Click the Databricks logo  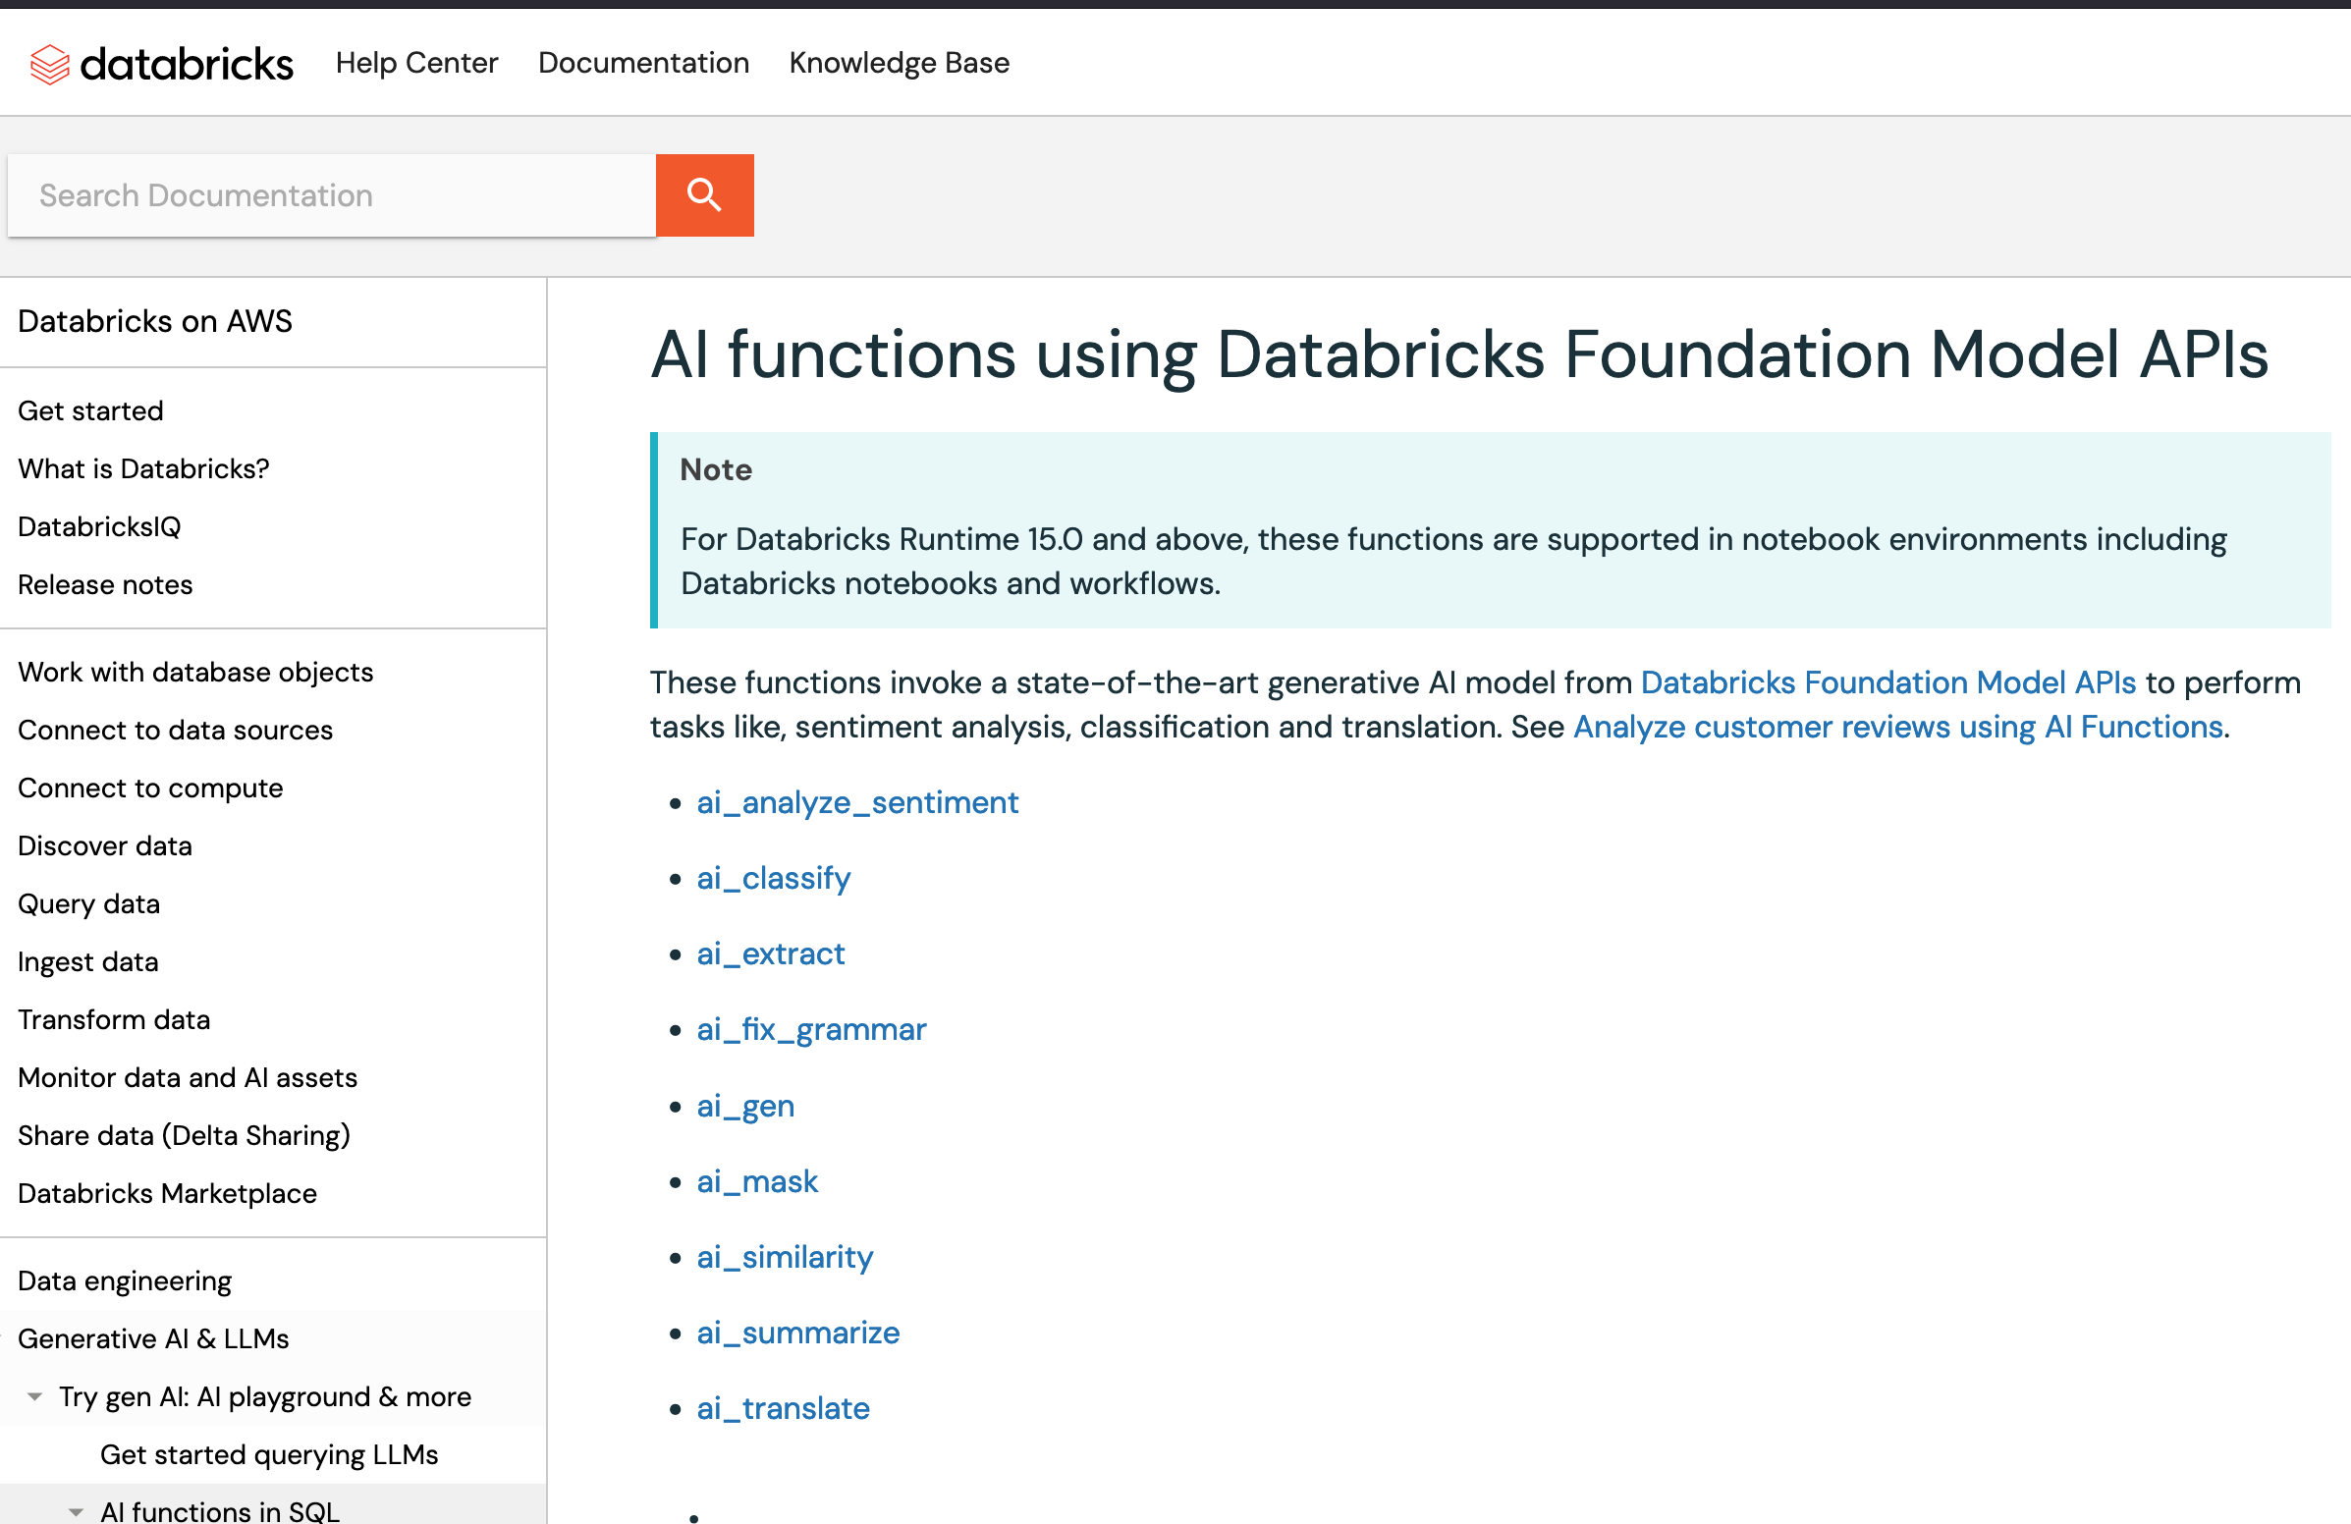[x=161, y=64]
